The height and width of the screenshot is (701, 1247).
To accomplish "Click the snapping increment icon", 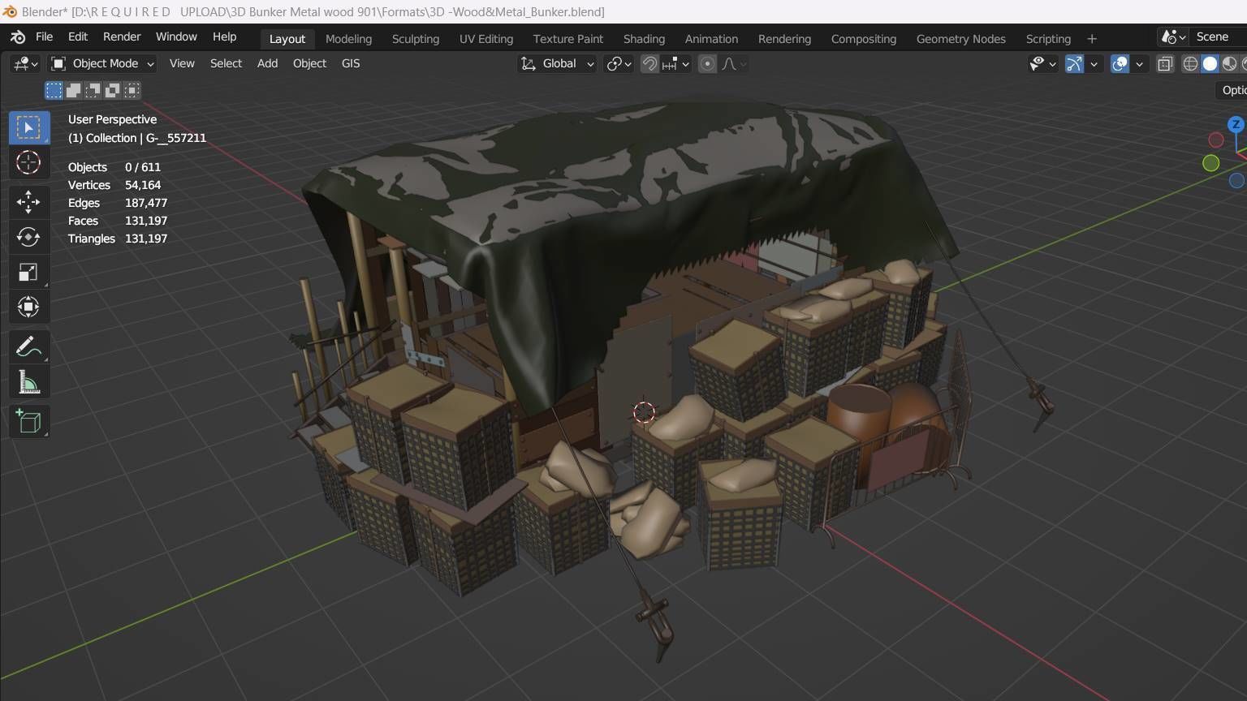I will 670,63.
